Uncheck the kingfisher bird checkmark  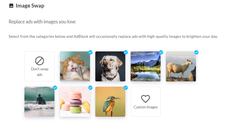(126, 88)
